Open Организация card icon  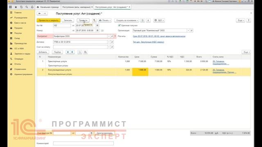coord(192,31)
